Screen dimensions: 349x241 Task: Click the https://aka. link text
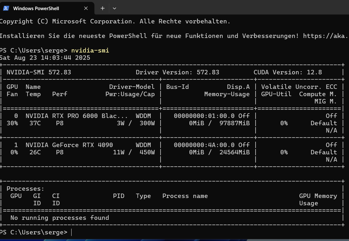(326, 36)
